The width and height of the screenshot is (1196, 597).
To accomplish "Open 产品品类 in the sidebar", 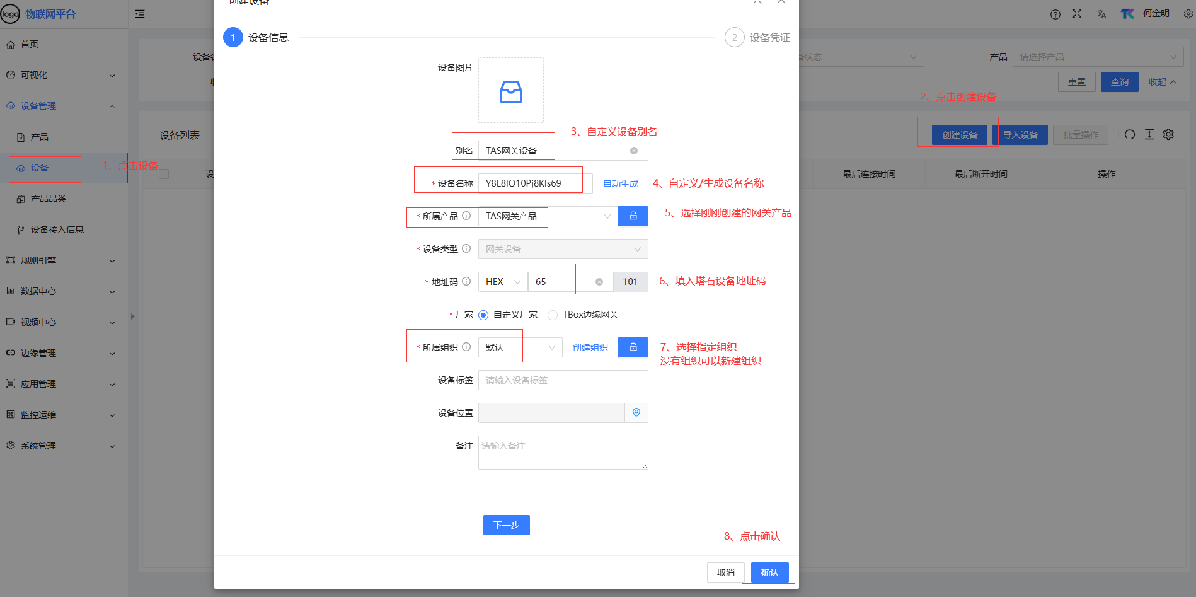I will (x=48, y=199).
